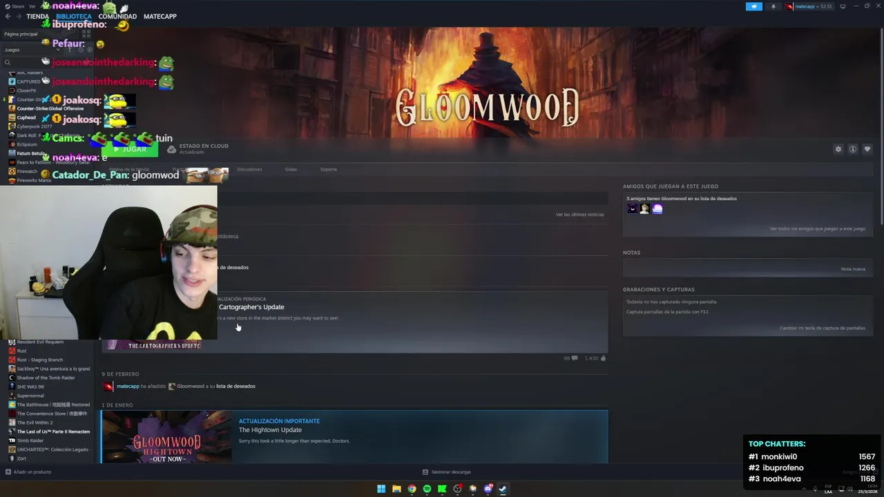Image resolution: width=884 pixels, height=497 pixels.
Task: Open the MATECAPP profile tab
Action: 160,16
